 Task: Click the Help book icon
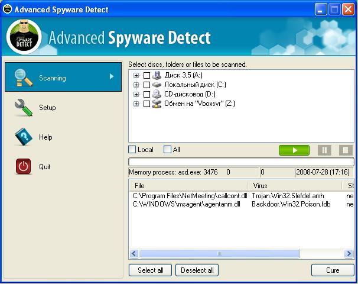point(24,137)
